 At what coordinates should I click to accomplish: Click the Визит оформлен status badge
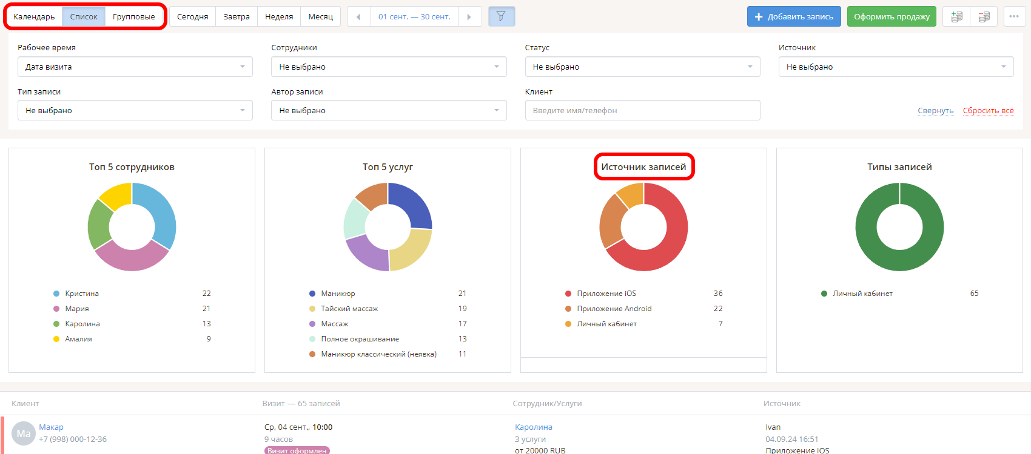click(297, 450)
